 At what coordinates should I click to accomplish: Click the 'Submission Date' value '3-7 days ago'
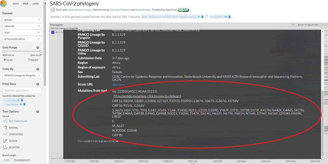[x=121, y=58]
